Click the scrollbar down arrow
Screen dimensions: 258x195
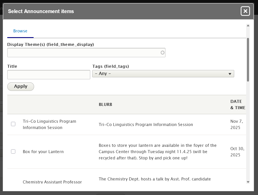pyautogui.click(x=248, y=182)
